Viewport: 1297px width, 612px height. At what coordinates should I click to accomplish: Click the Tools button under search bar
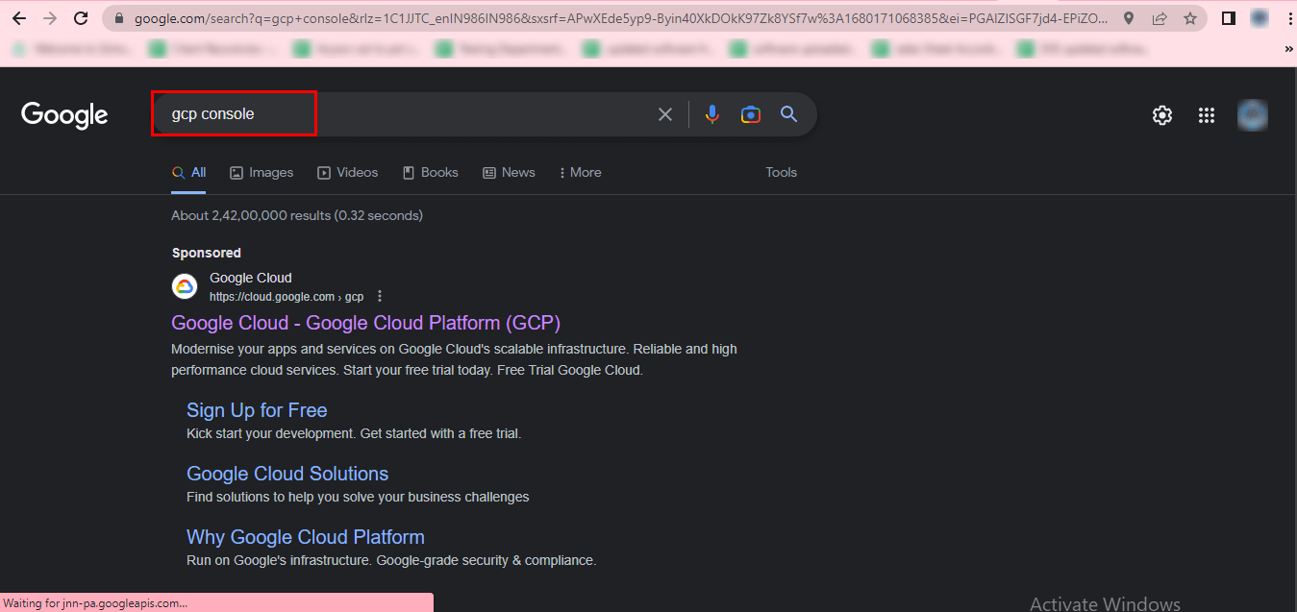coord(781,173)
